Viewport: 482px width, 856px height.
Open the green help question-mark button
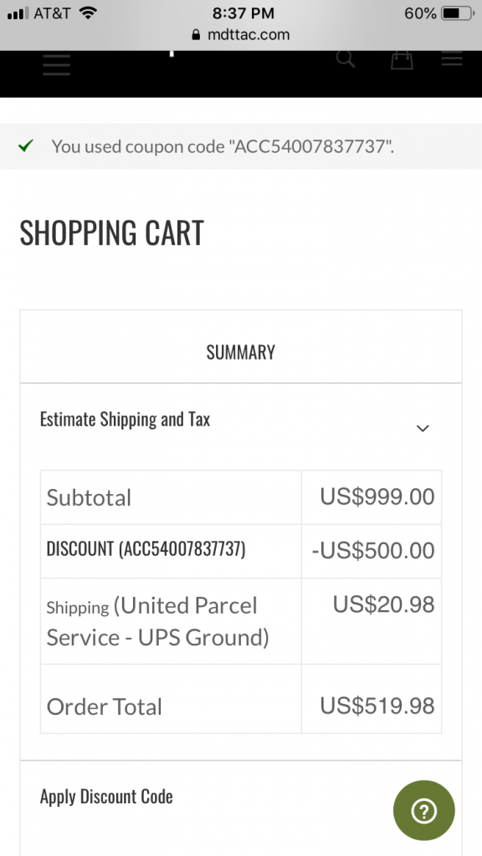(424, 810)
